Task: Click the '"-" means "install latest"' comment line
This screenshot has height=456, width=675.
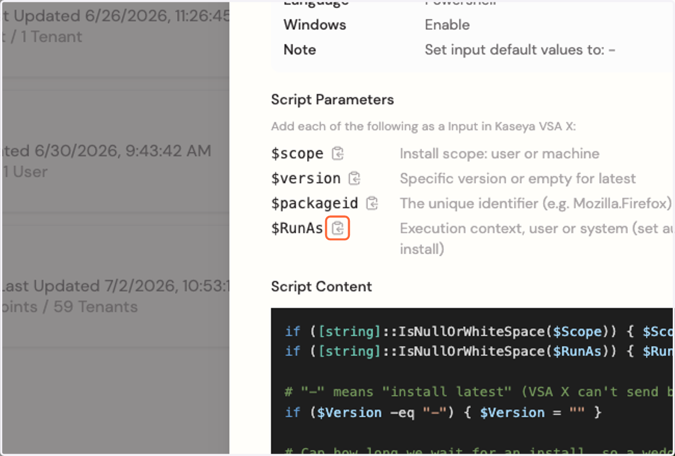Action: (480, 391)
